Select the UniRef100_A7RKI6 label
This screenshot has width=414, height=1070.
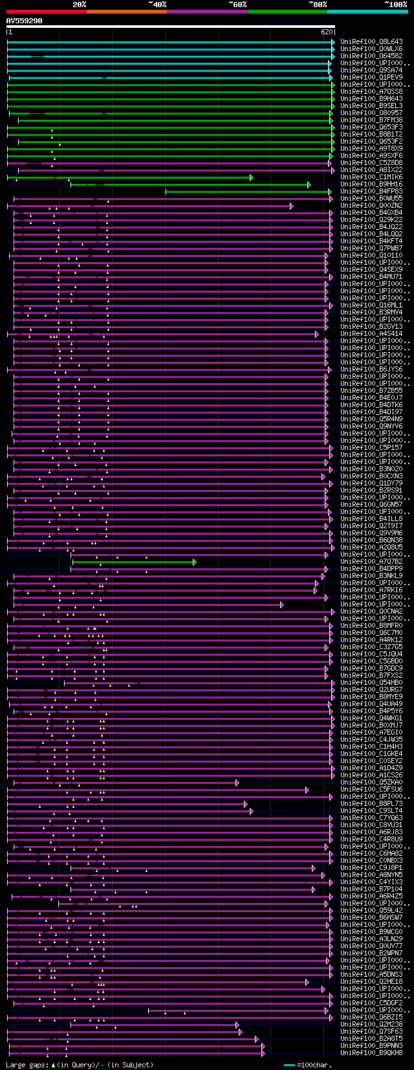[371, 590]
